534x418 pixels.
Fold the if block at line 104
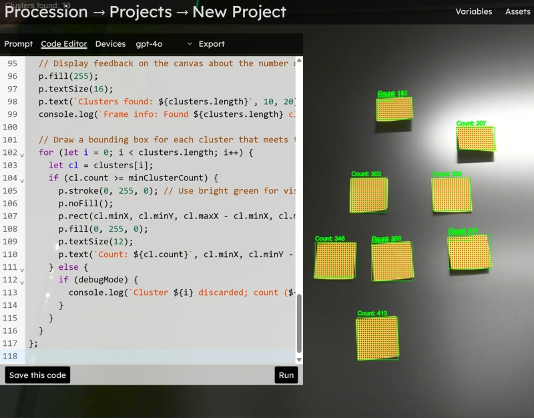coord(22,180)
